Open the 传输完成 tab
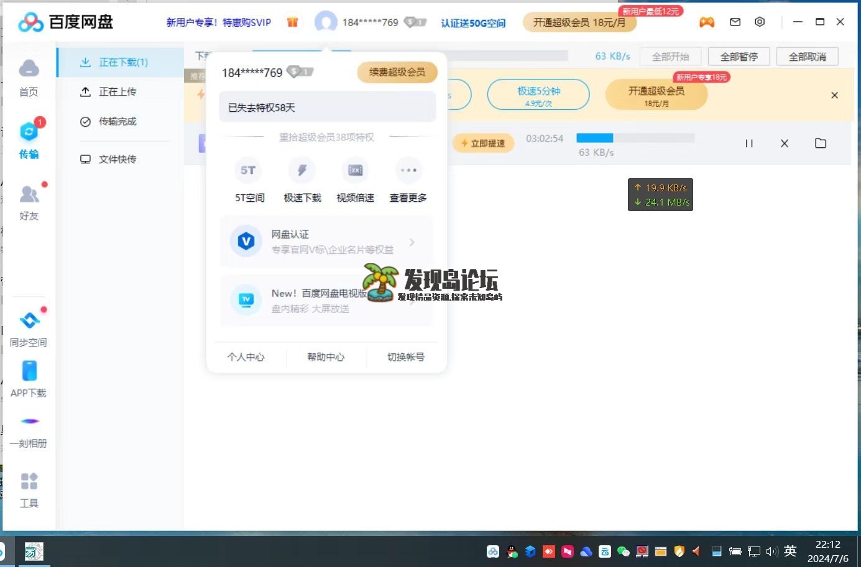 [x=121, y=122]
